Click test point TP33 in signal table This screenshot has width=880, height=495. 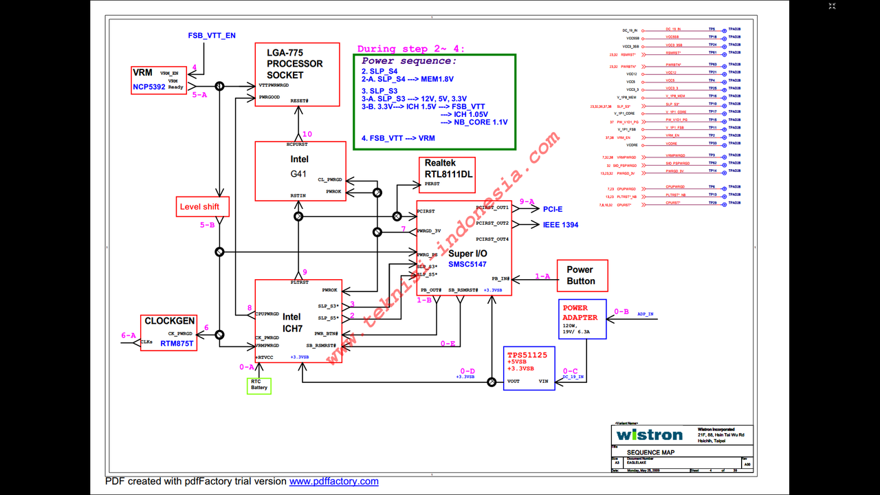tap(712, 143)
